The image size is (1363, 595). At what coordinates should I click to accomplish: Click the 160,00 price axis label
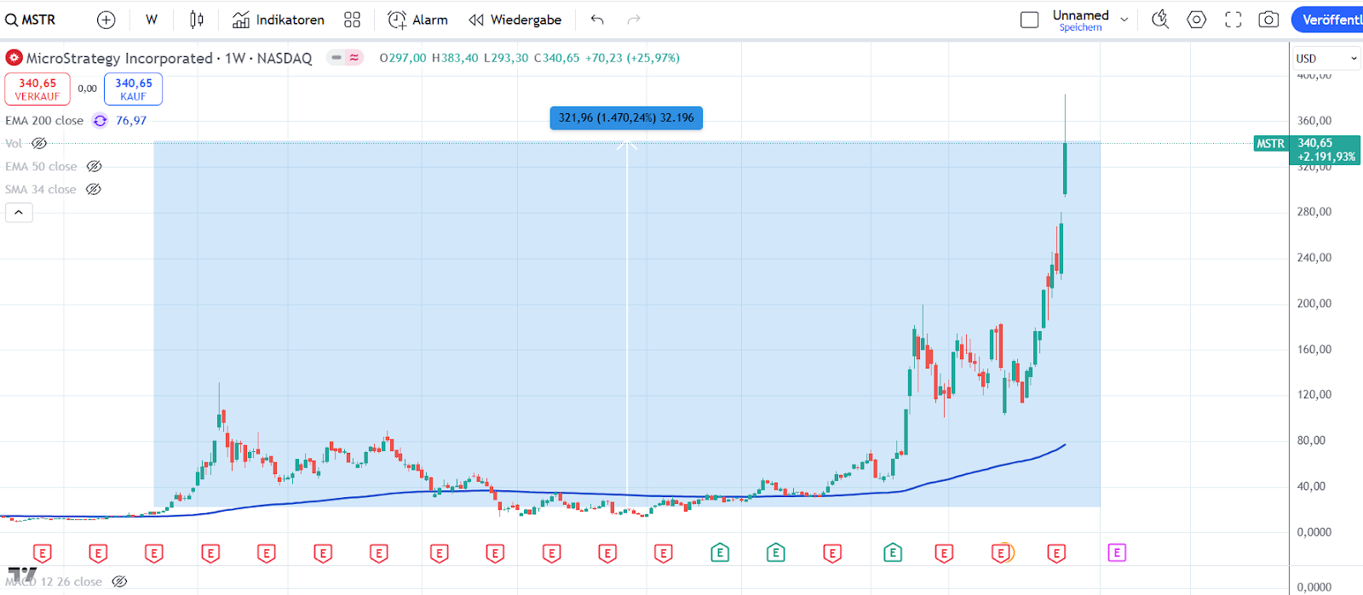coord(1314,349)
